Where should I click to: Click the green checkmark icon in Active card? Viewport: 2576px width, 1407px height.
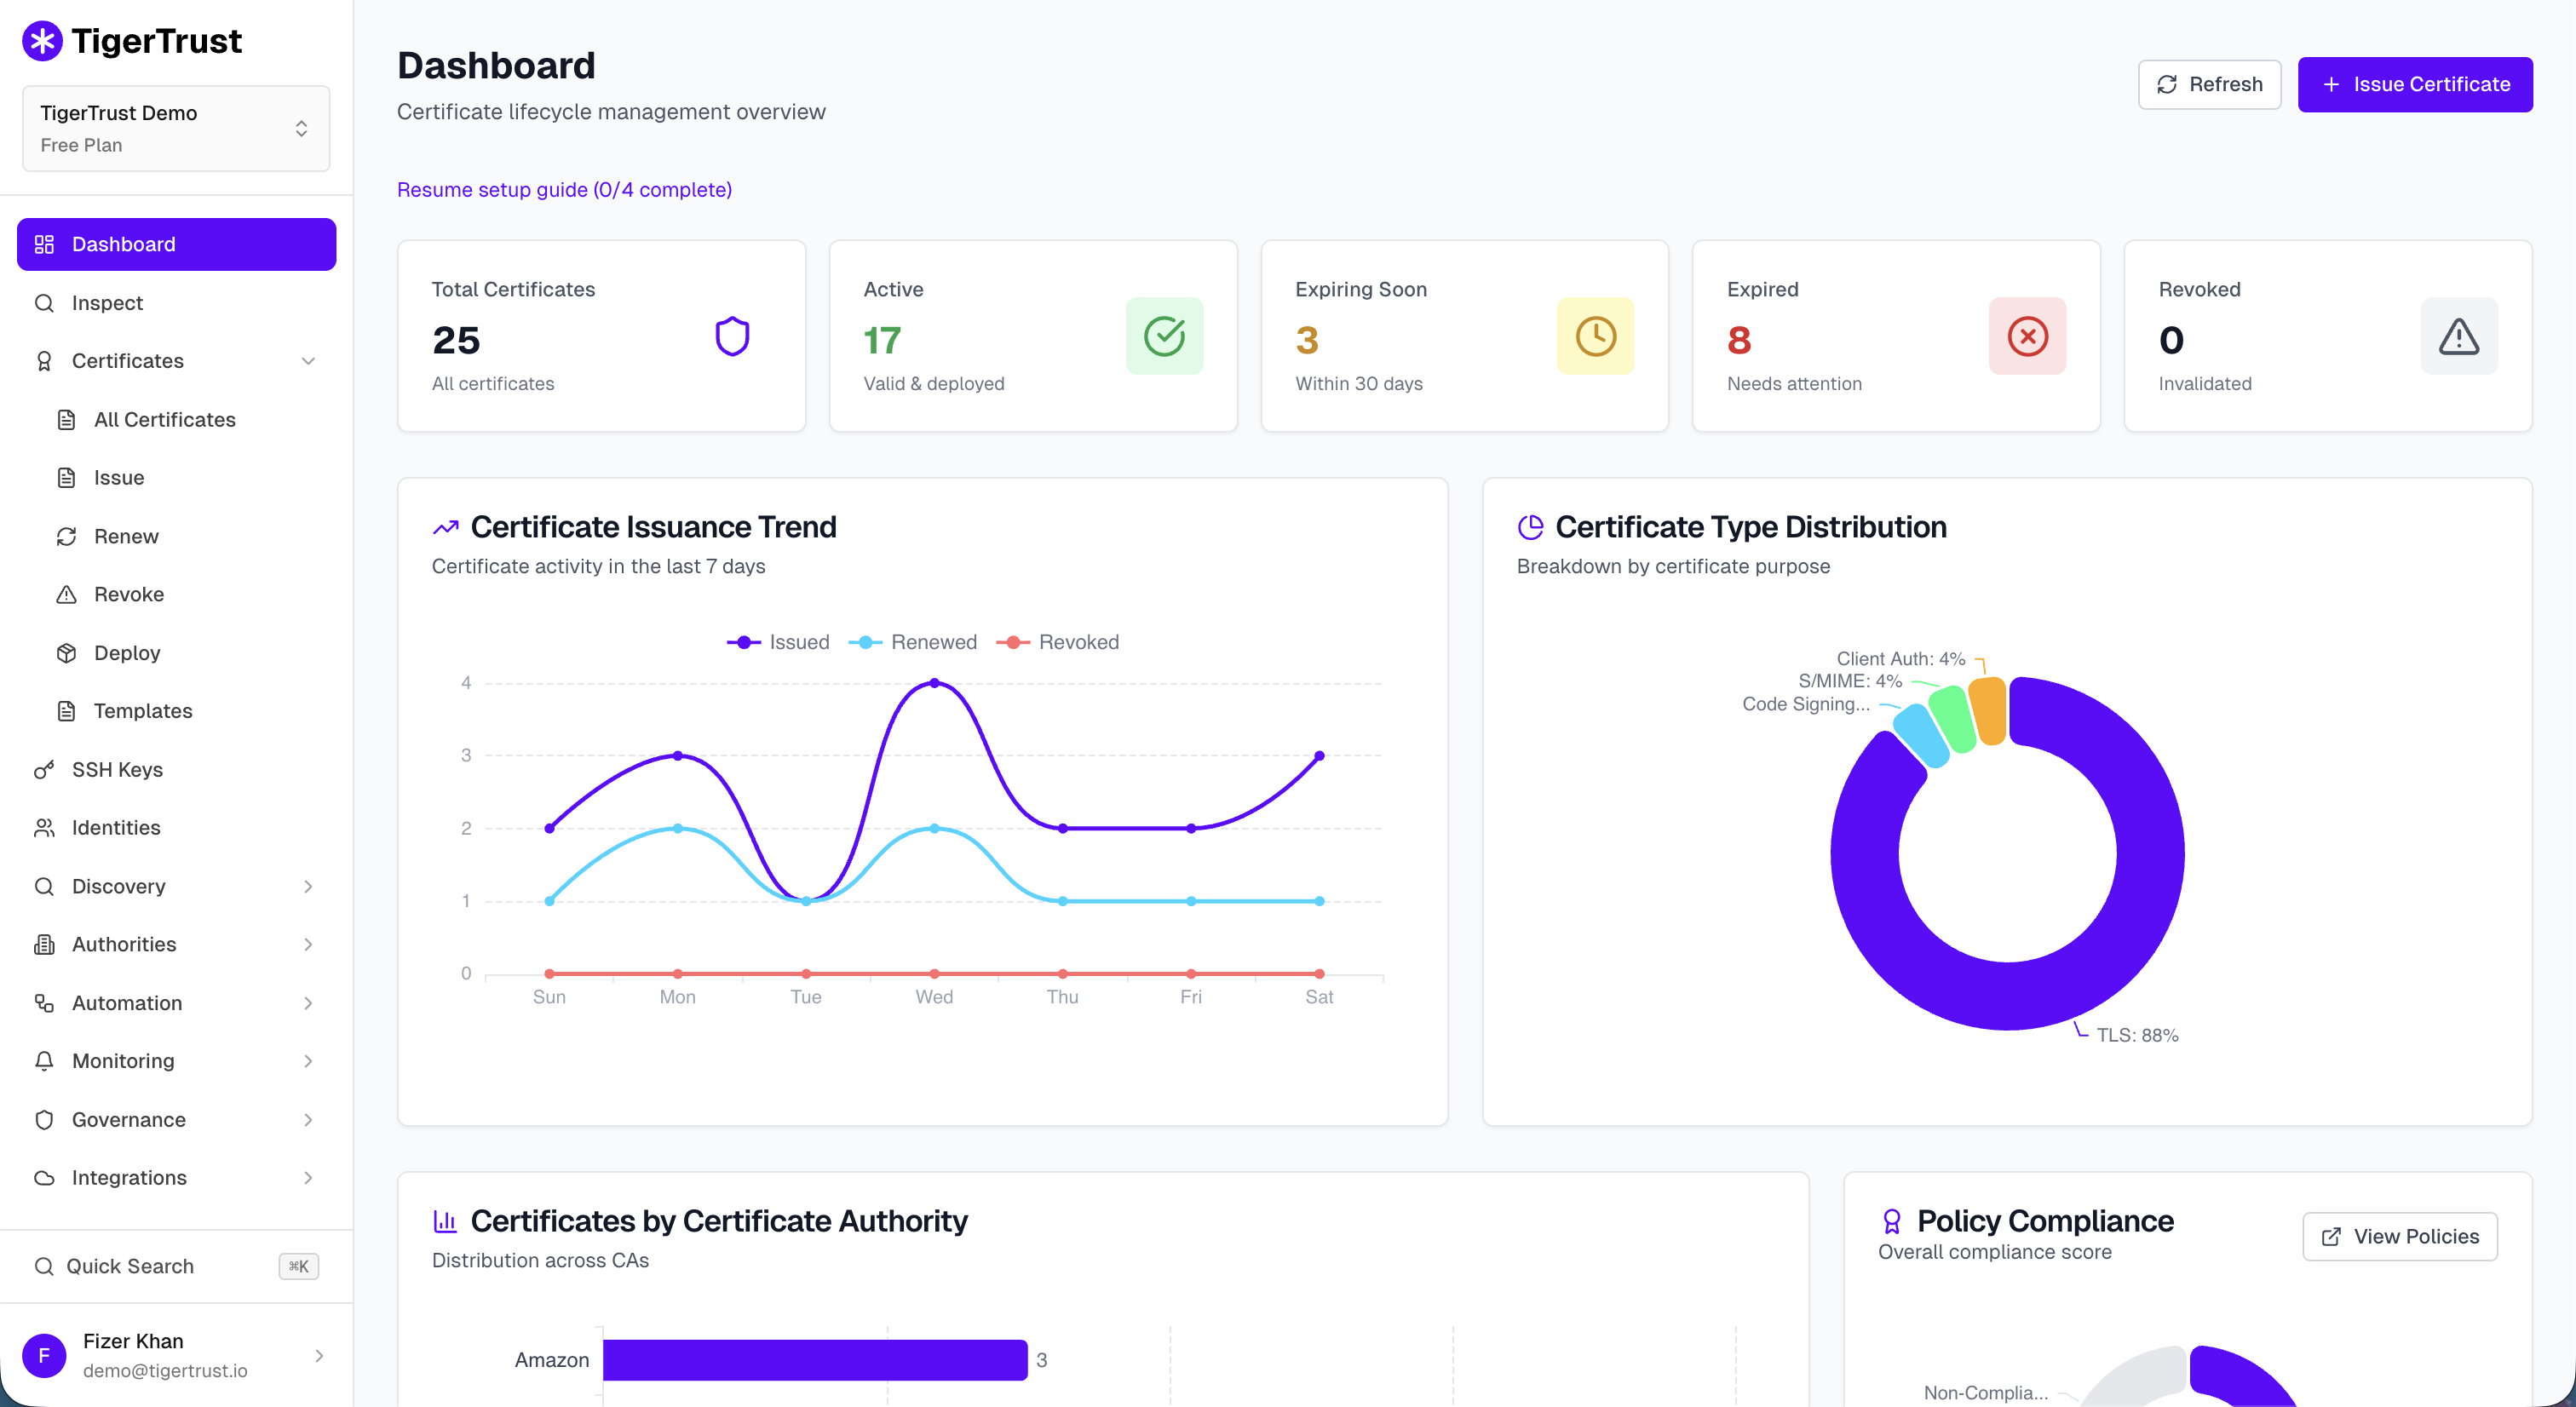click(x=1164, y=336)
